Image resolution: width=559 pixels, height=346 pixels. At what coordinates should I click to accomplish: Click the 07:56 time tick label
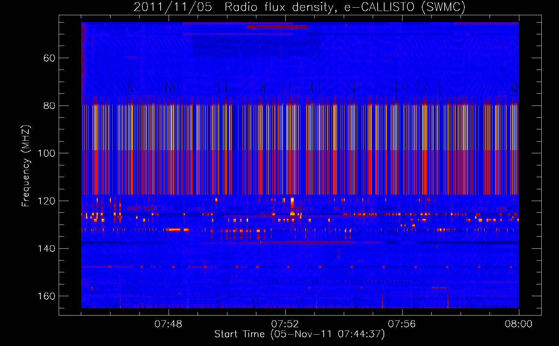coord(402,324)
